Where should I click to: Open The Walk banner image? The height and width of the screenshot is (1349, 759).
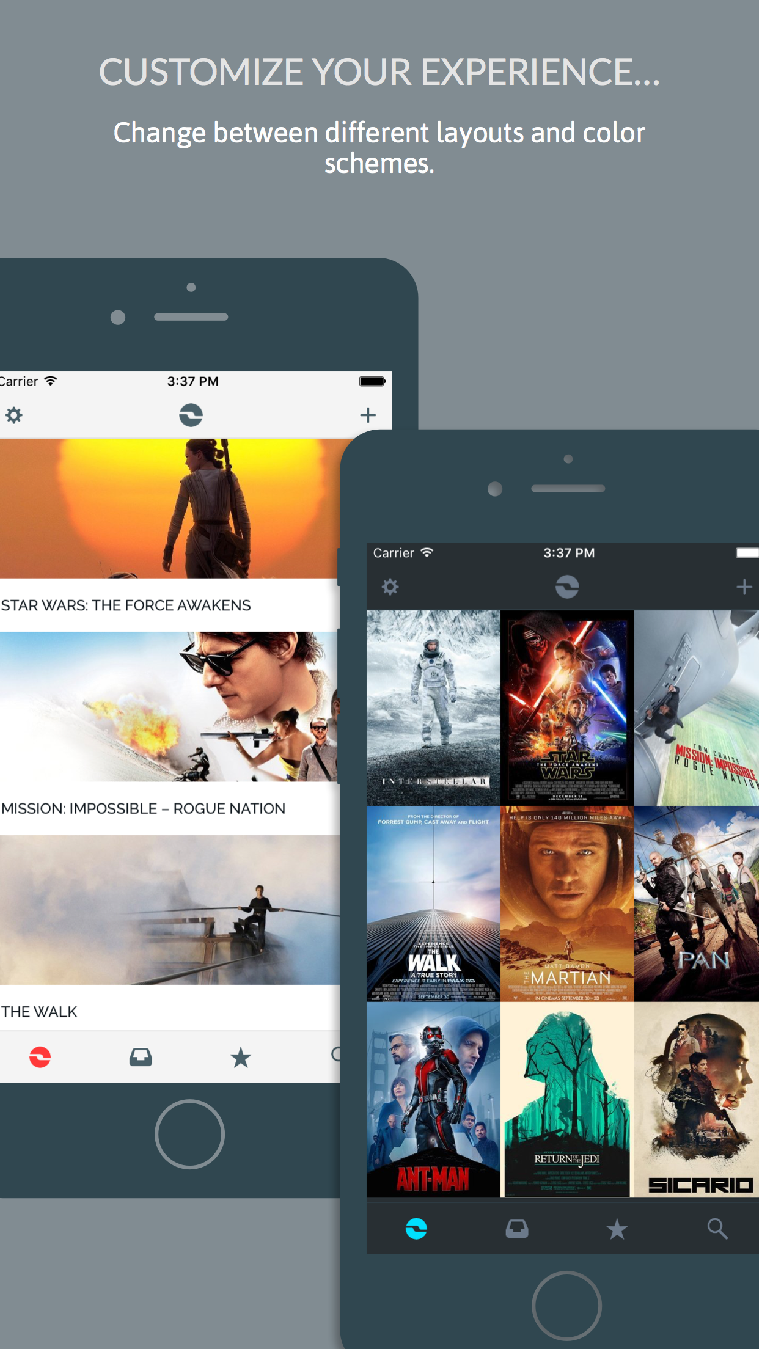pyautogui.click(x=170, y=910)
